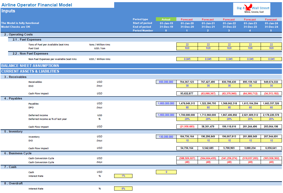283x193 pixels.
Task: Edit the DIO 10 days inventory input
Action: coord(187,140)
